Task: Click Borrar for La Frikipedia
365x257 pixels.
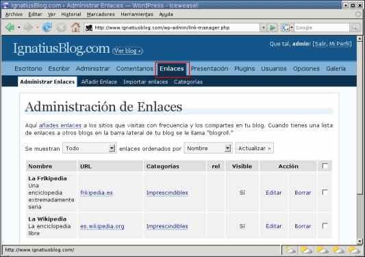Action: pyautogui.click(x=303, y=193)
